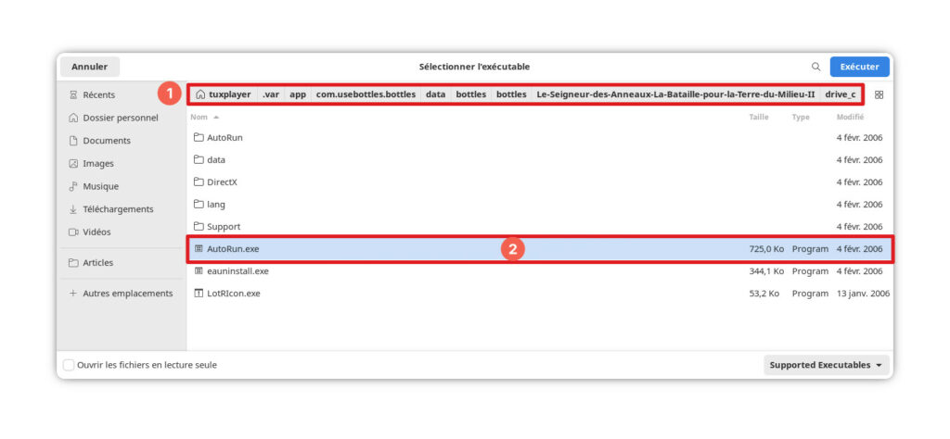Click the search magnifier icon
Image resolution: width=950 pixels, height=439 pixels.
point(815,67)
